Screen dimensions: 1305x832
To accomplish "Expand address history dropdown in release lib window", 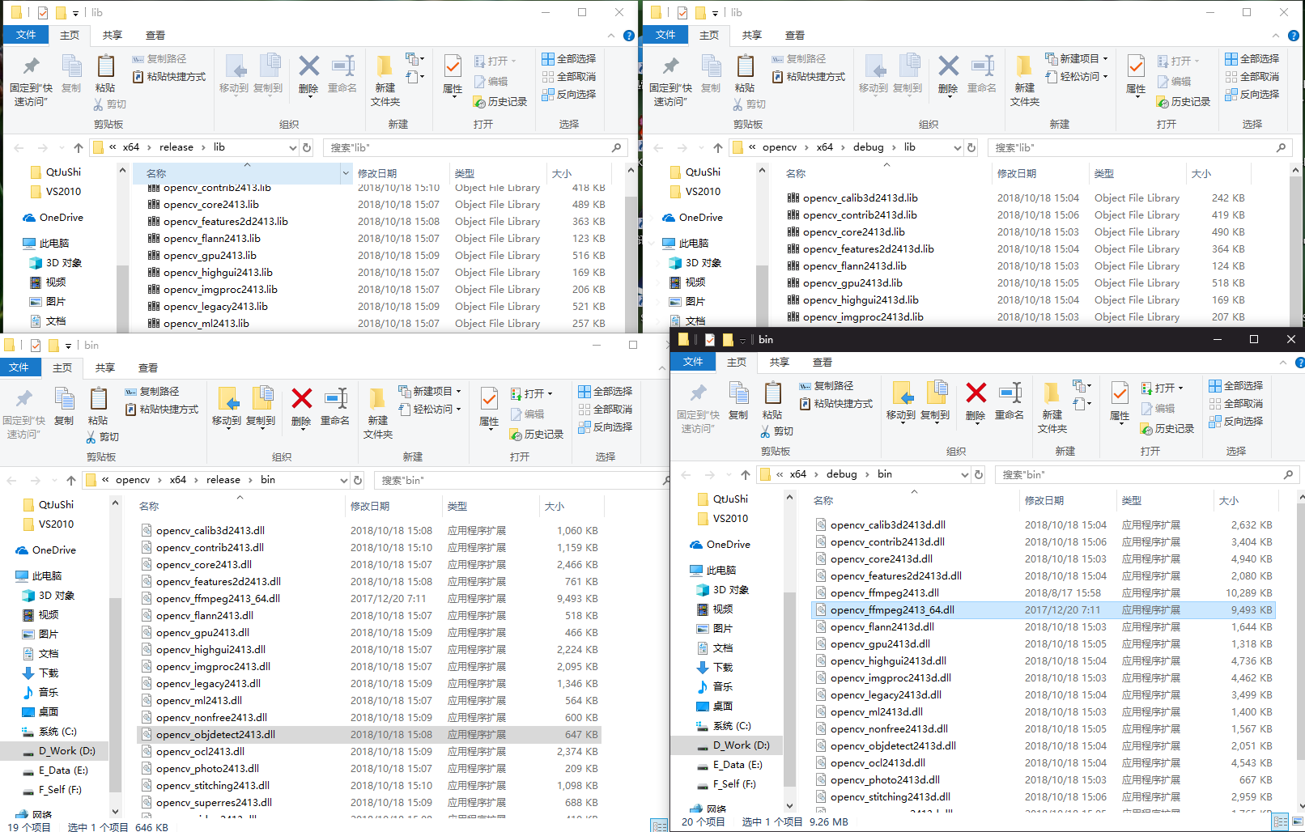I will point(292,148).
